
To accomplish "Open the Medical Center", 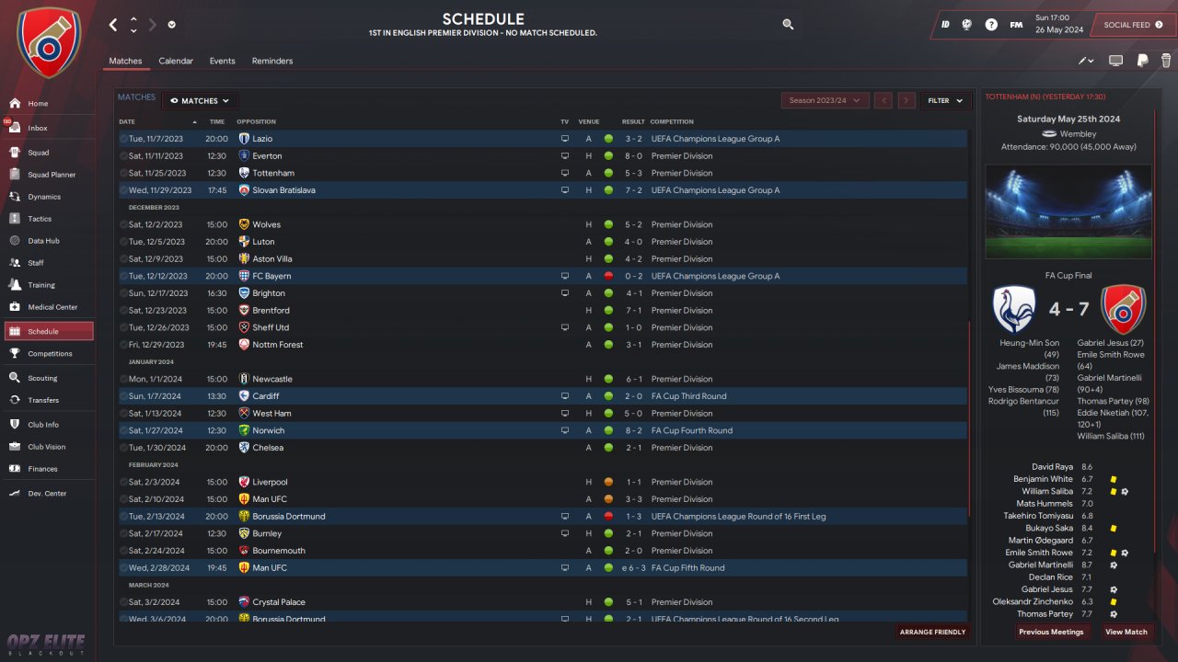I will [48, 307].
